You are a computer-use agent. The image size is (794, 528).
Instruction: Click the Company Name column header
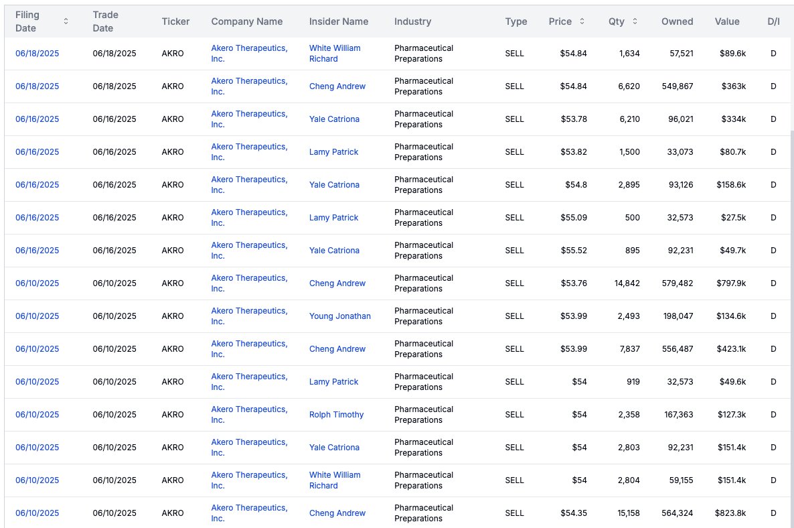(246, 21)
